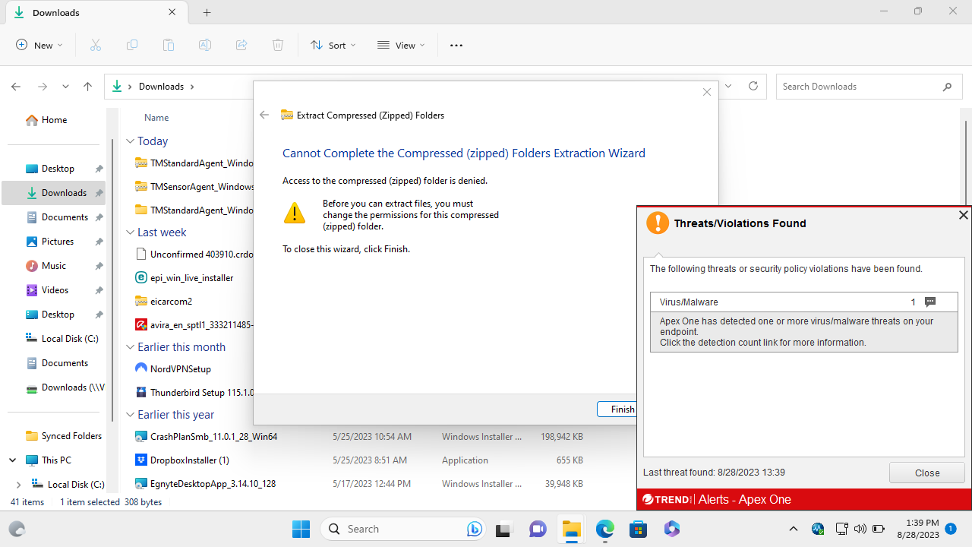Select CrashPlanSmb_11.0.1_28_Win64 installer
972x547 pixels.
pyautogui.click(x=213, y=437)
